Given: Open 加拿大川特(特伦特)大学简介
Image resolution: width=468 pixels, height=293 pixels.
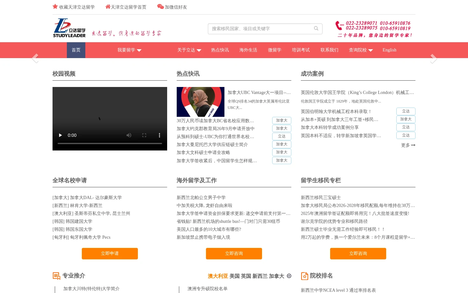Looking at the screenshot, I should 91,289.
